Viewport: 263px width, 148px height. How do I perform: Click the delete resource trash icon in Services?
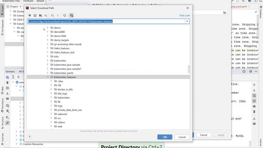point(7,83)
